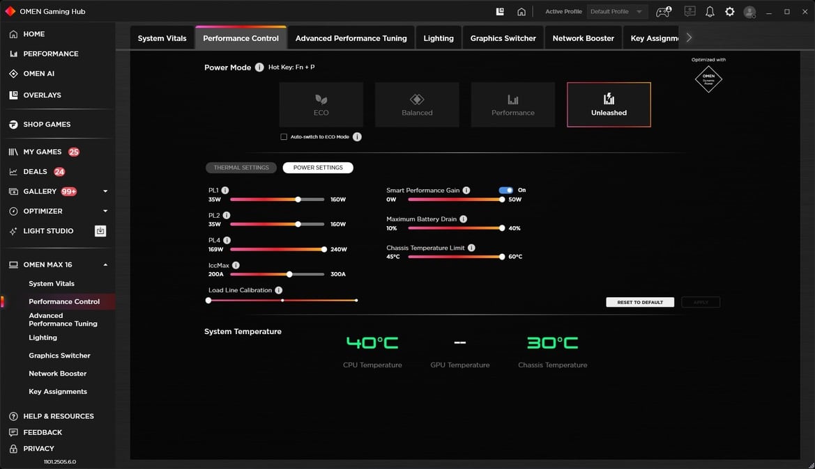The height and width of the screenshot is (469, 815).
Task: Switch to Network Booster tab
Action: point(583,38)
